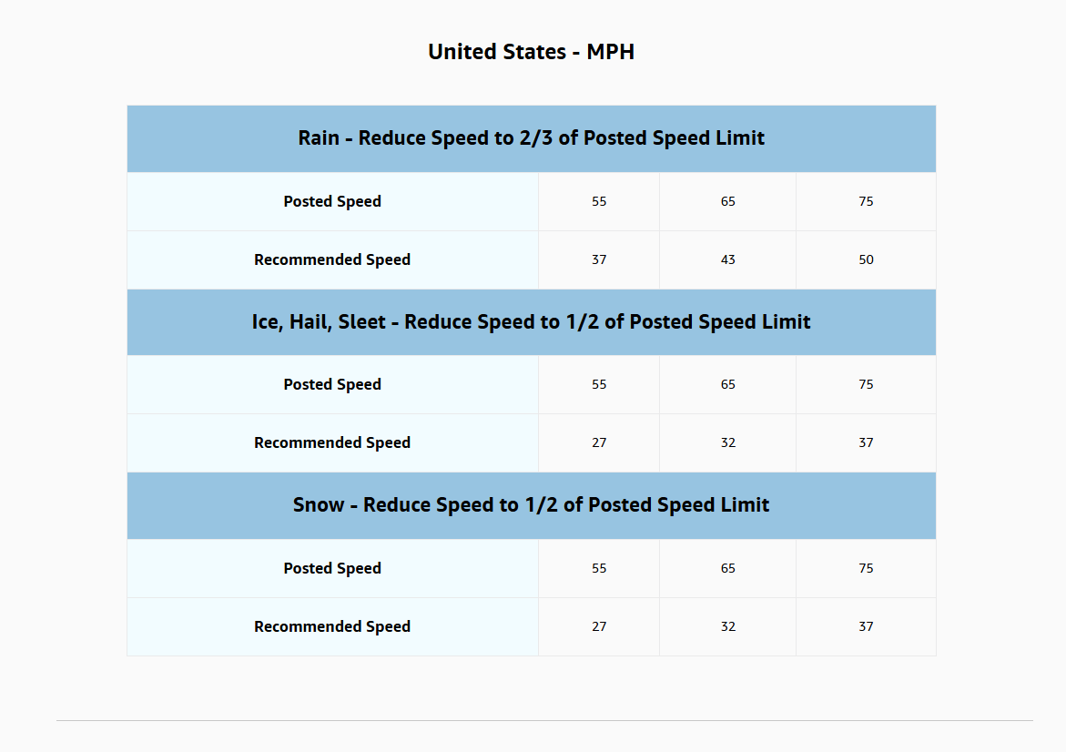Click Recommended Speed label in Snow section
The image size is (1066, 752).
pos(332,626)
